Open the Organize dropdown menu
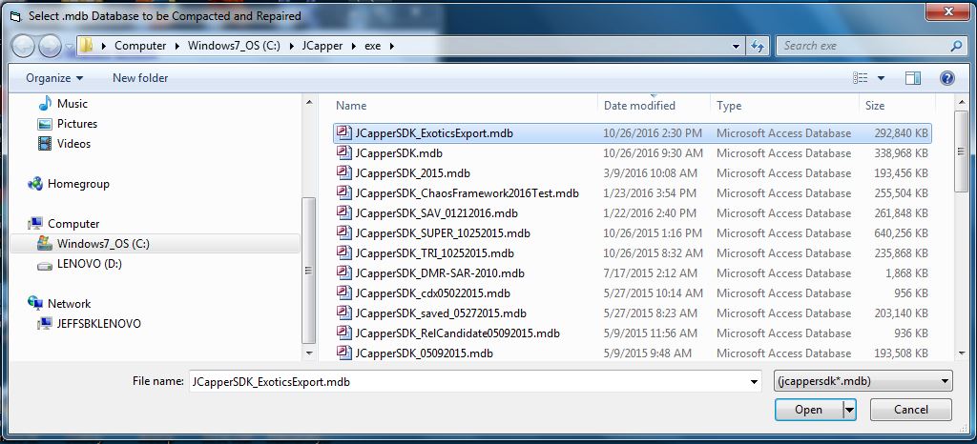 pos(54,78)
